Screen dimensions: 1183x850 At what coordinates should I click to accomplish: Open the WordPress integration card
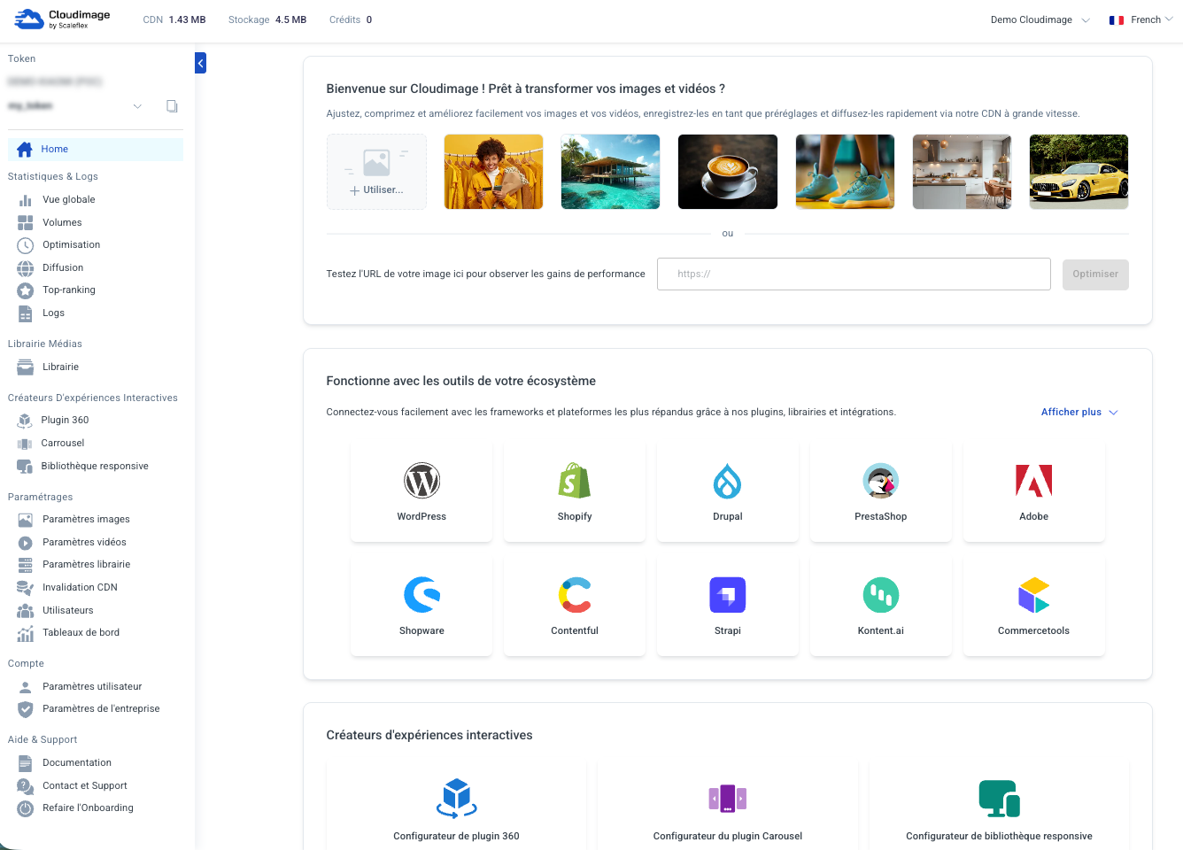(421, 492)
